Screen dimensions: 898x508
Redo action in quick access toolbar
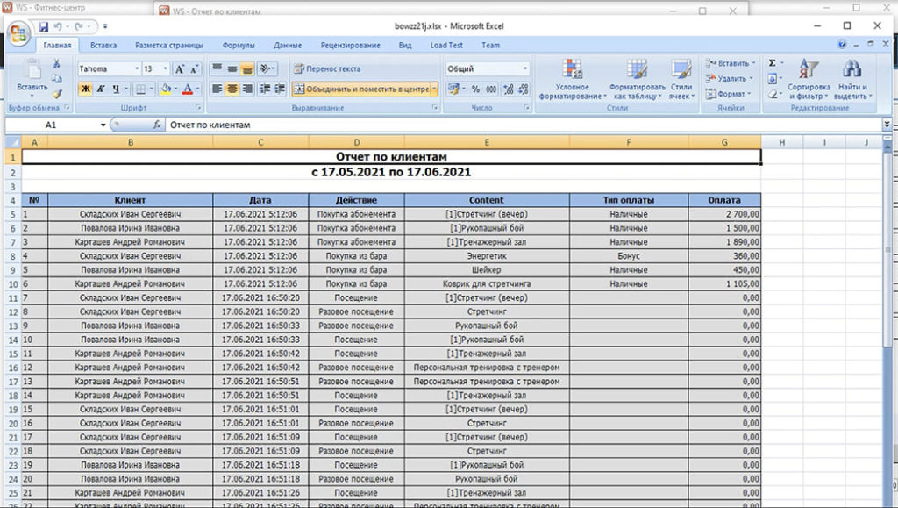click(79, 26)
